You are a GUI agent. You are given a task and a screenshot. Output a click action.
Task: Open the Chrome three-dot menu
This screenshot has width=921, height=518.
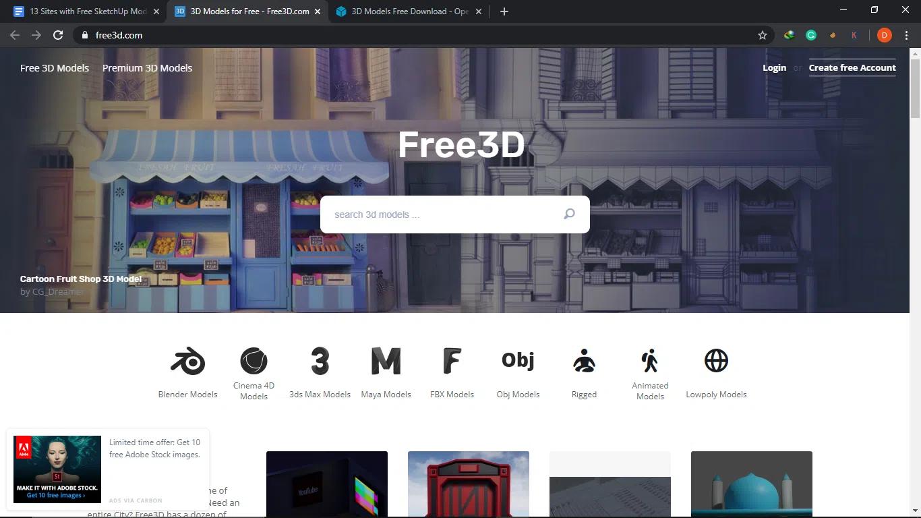(x=907, y=34)
